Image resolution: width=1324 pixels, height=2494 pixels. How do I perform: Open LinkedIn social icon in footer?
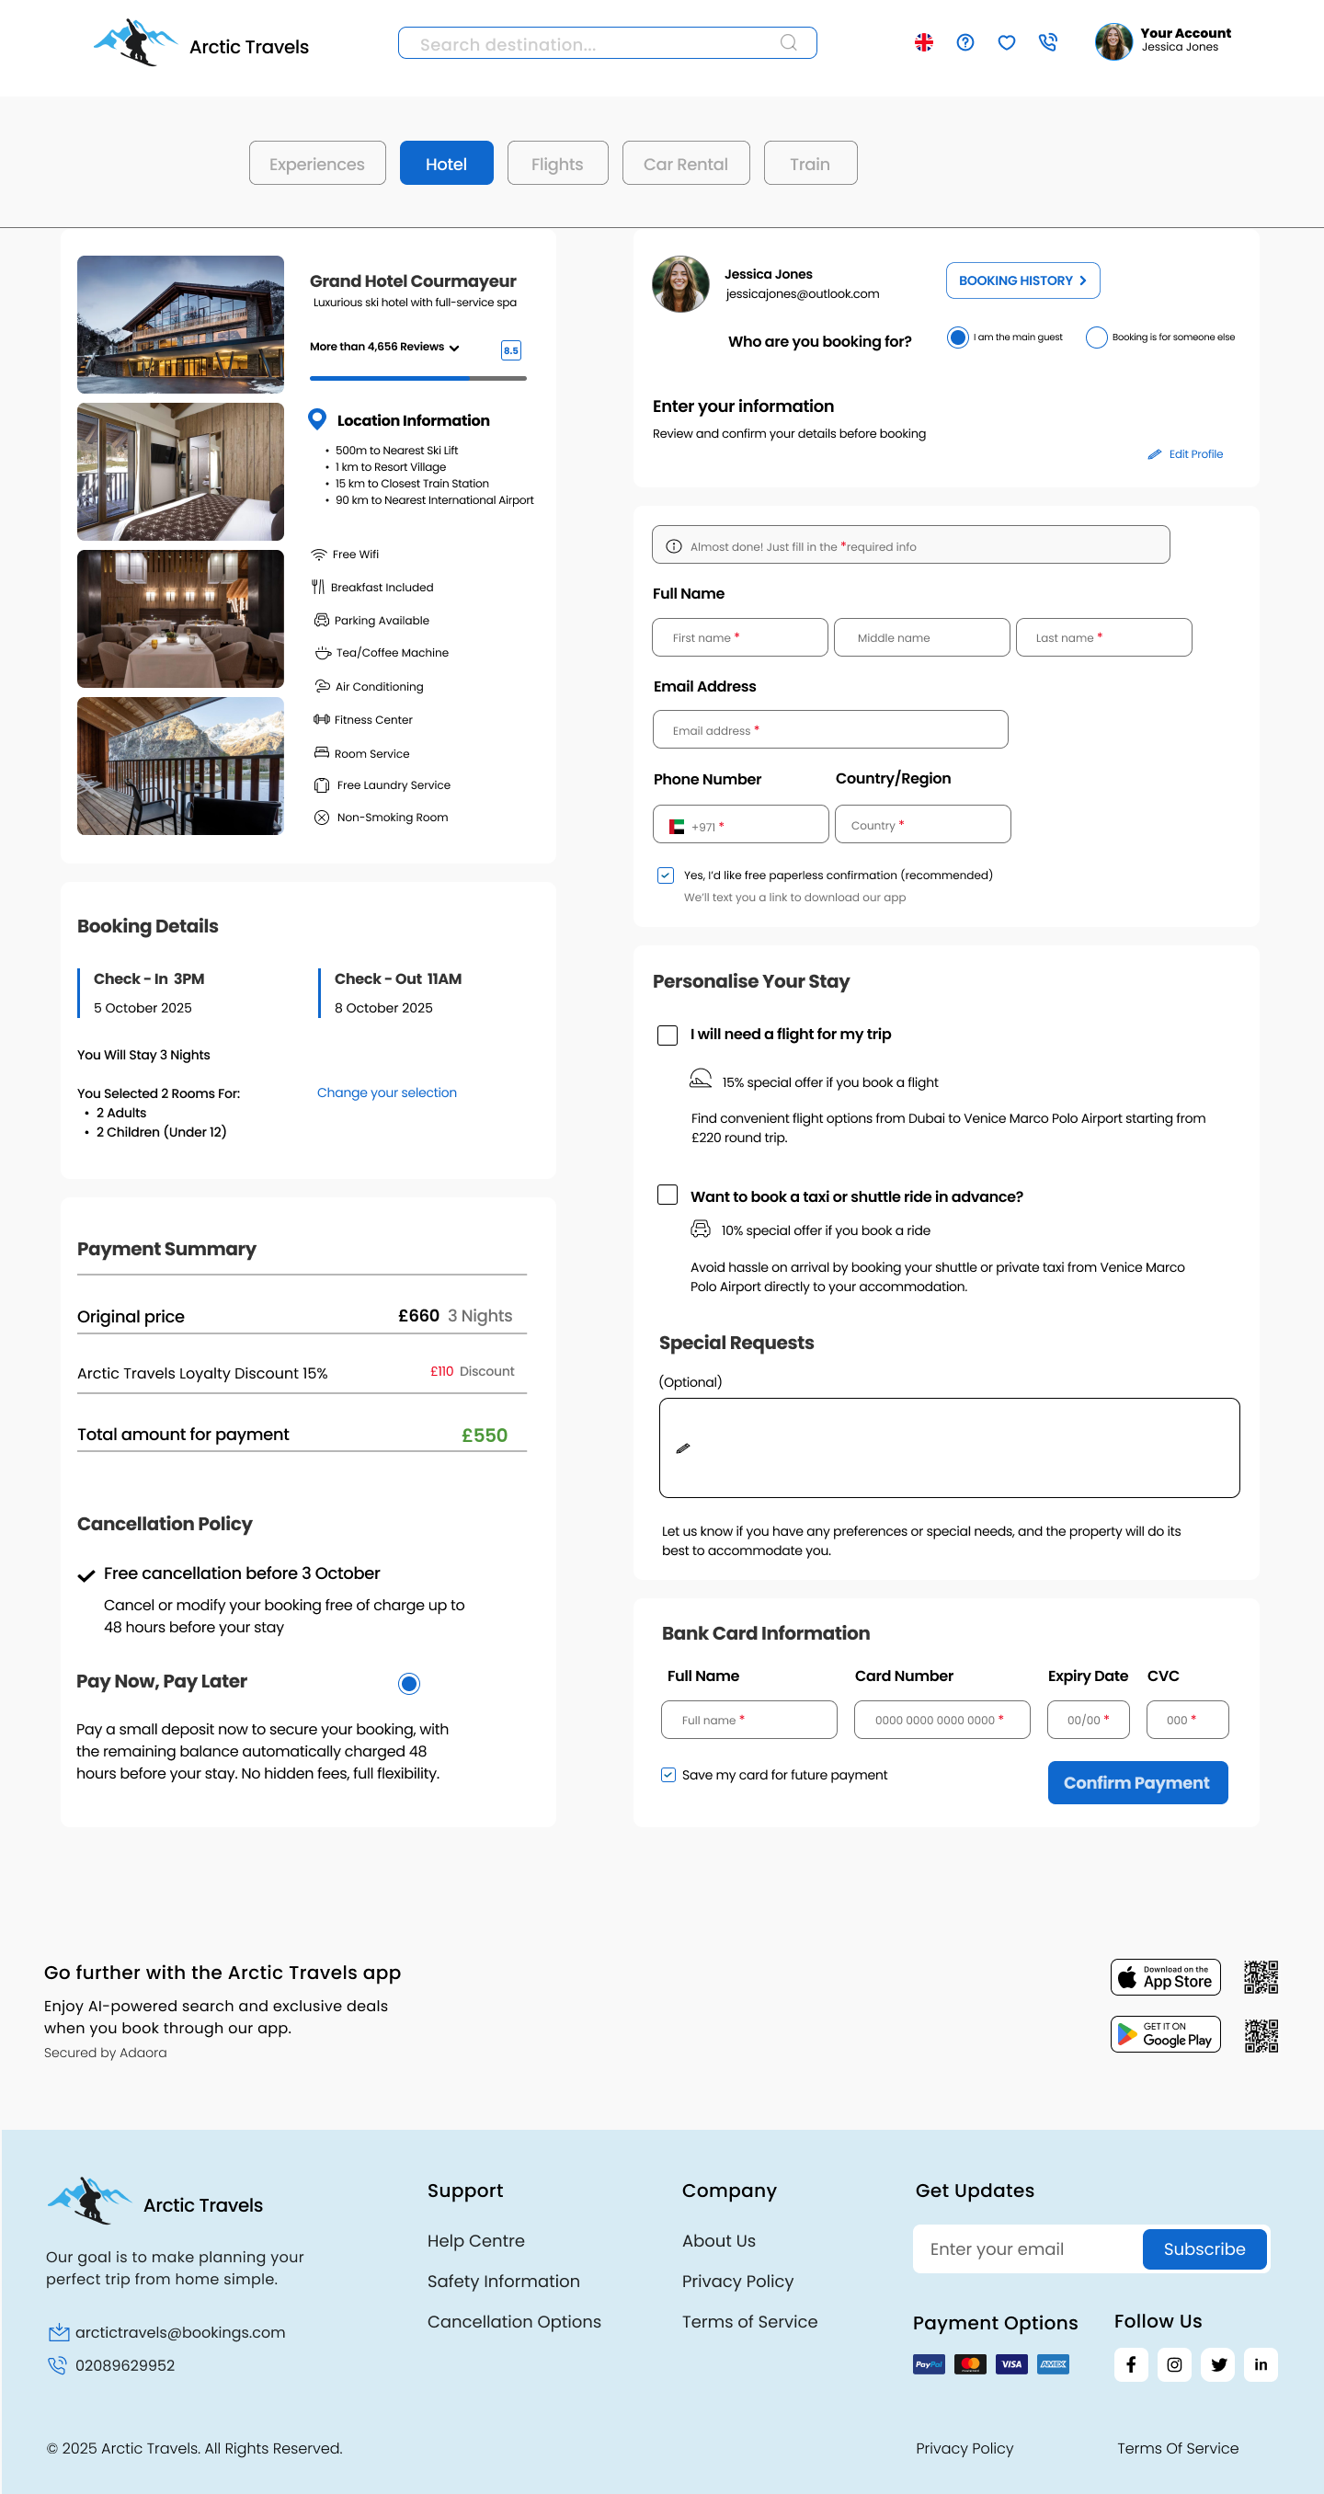point(1261,2363)
